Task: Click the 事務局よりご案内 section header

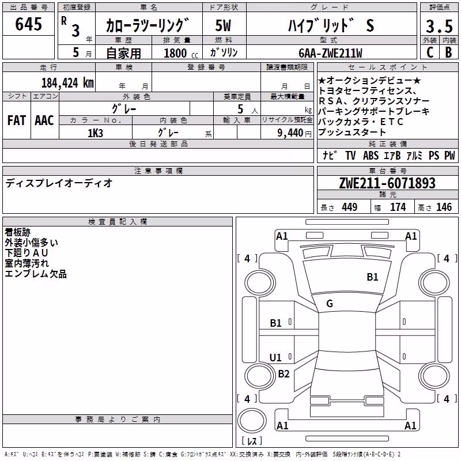Action: [x=118, y=420]
